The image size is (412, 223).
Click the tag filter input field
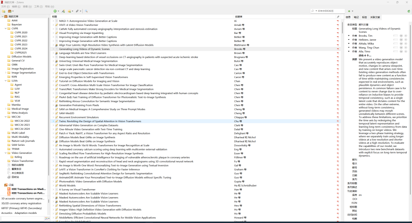point(23,218)
